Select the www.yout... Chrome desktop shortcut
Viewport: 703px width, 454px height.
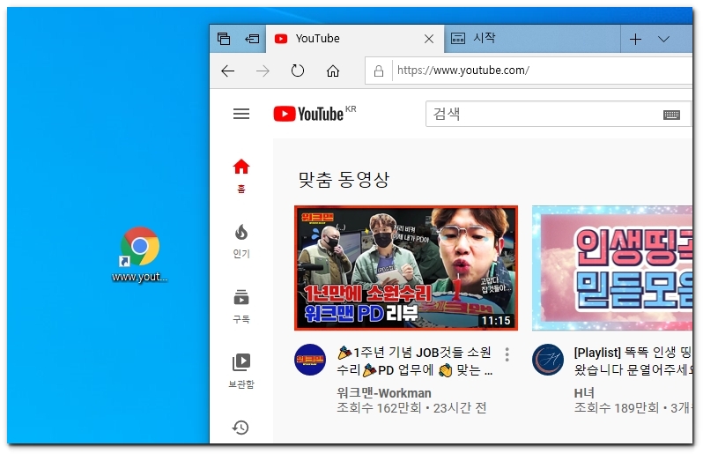click(140, 255)
